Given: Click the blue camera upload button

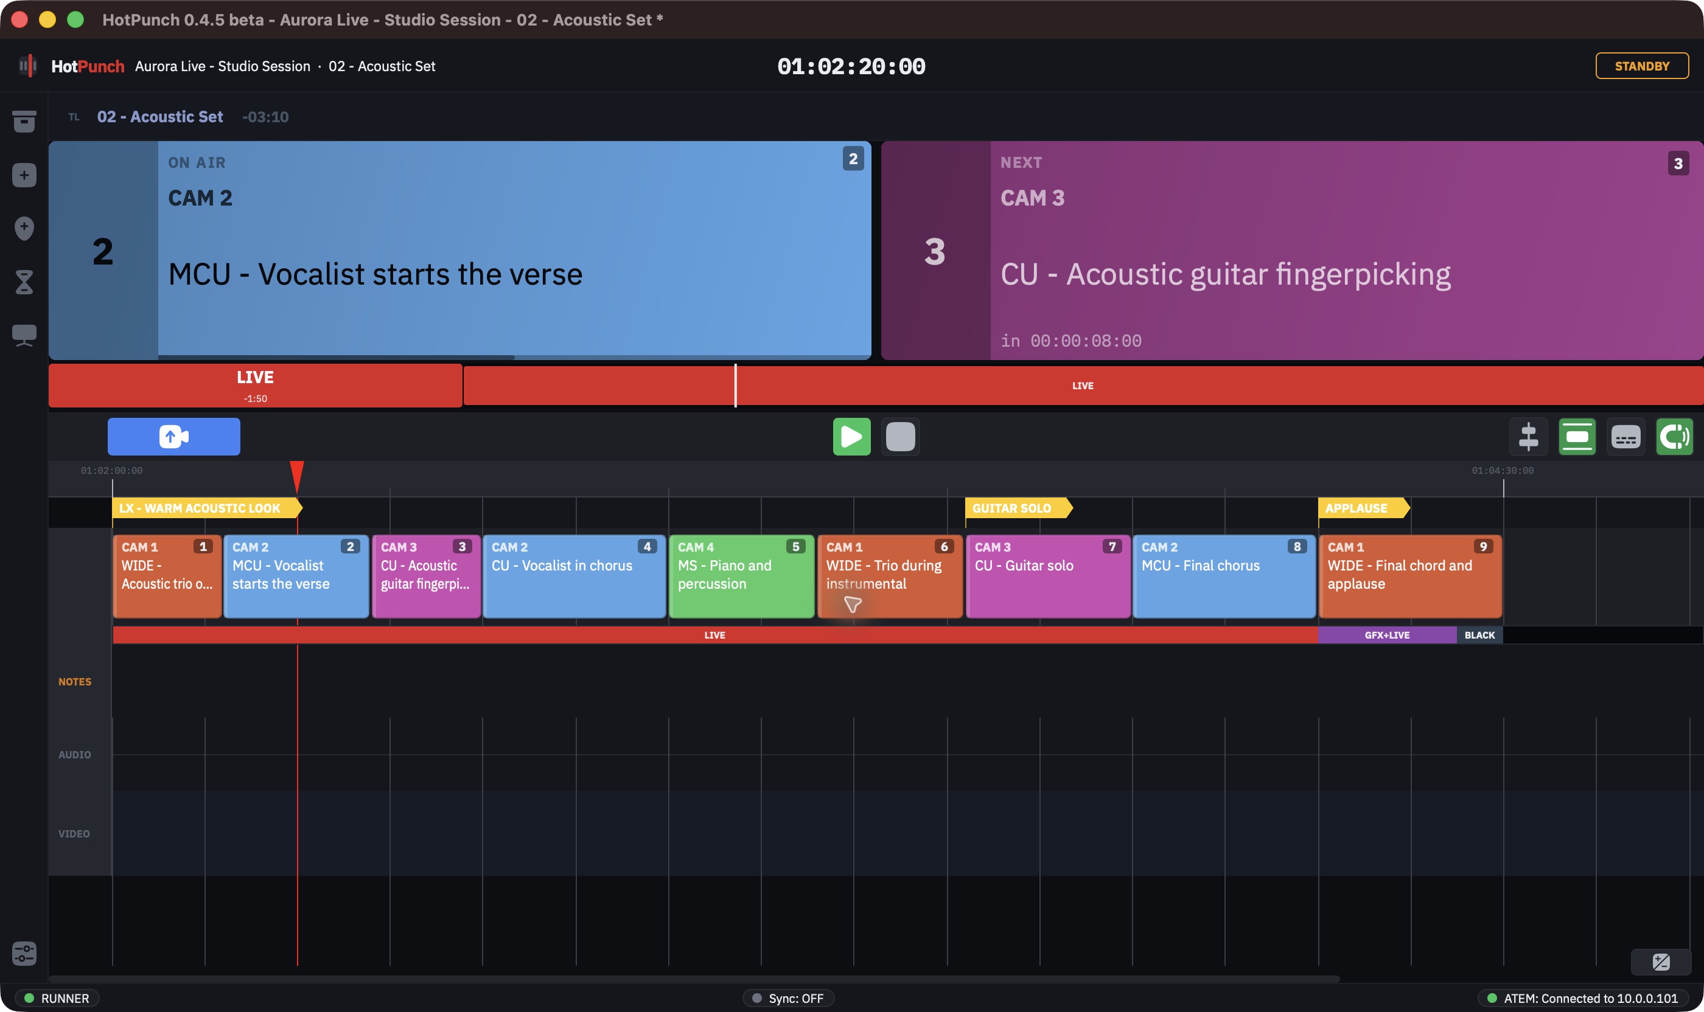Looking at the screenshot, I should coord(173,437).
